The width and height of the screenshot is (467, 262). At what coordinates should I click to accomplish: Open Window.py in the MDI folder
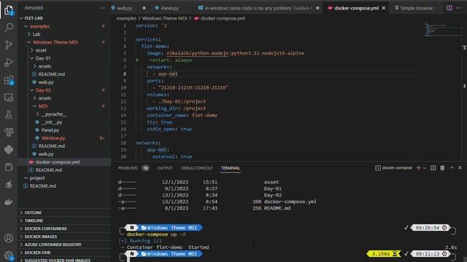point(53,138)
